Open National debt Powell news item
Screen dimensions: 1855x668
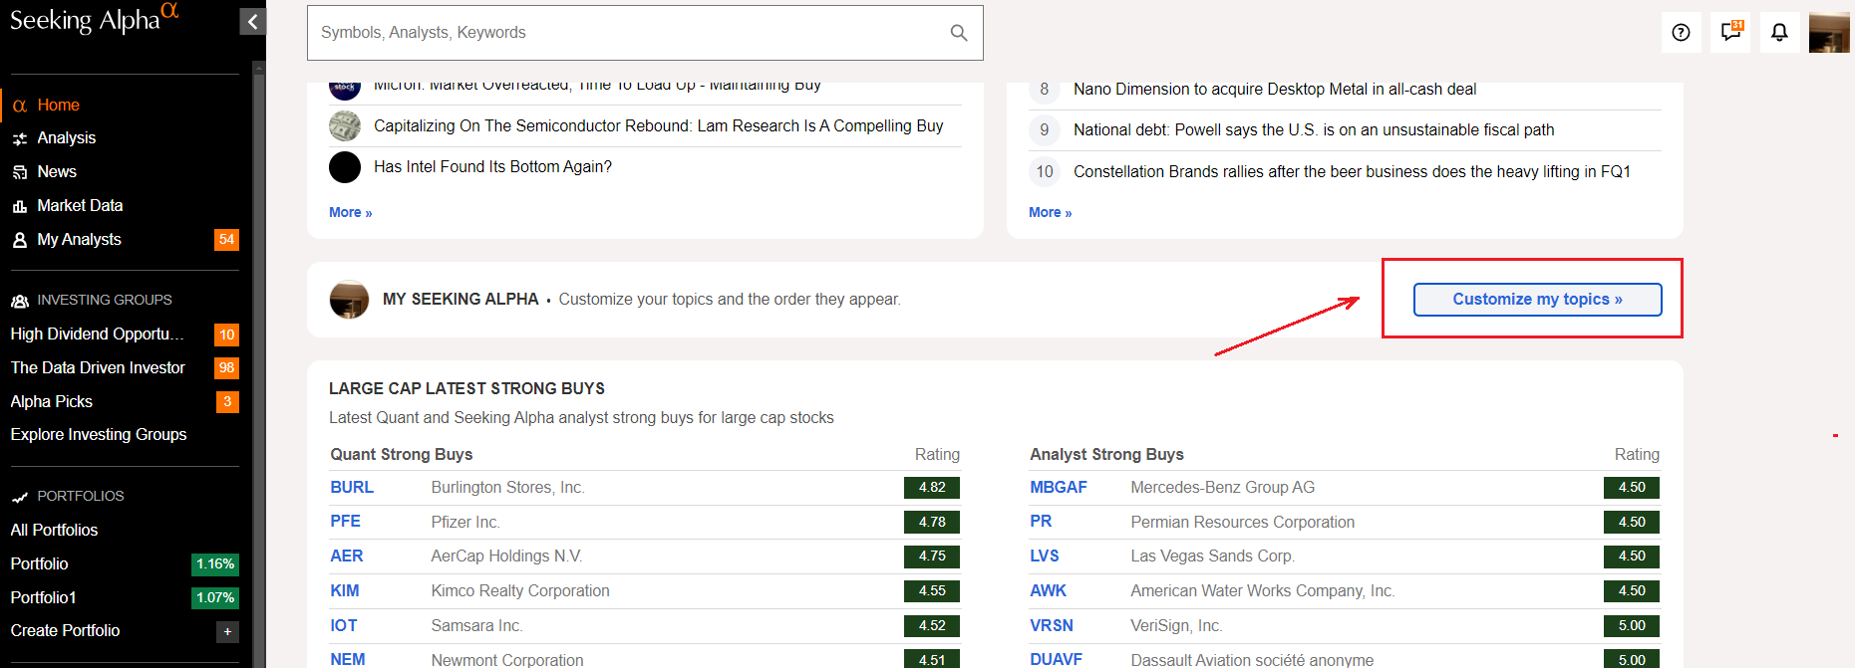pos(1314,130)
